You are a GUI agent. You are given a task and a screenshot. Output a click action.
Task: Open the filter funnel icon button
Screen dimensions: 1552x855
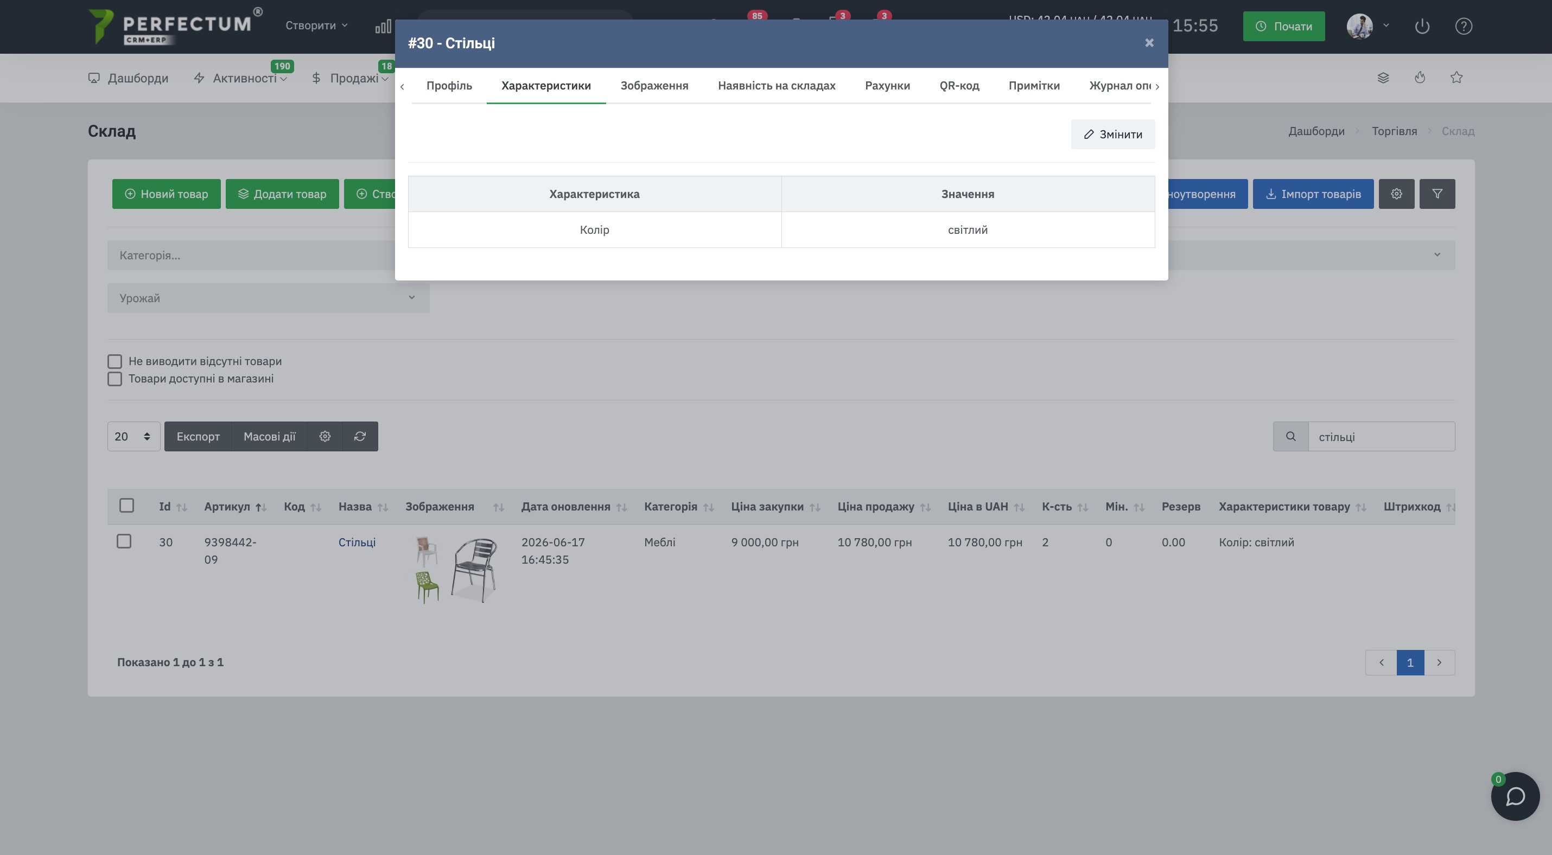click(1437, 194)
